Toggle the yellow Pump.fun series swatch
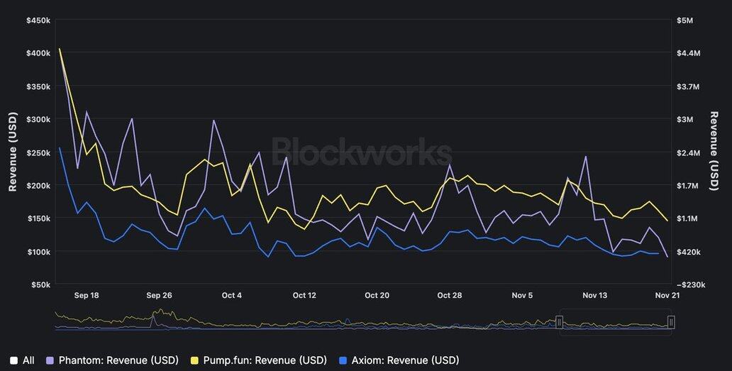Image resolution: width=732 pixels, height=371 pixels. tap(194, 360)
